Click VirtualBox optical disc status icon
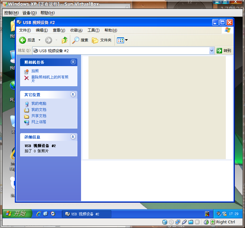Screen dimensions: 245x228 coord(171,222)
